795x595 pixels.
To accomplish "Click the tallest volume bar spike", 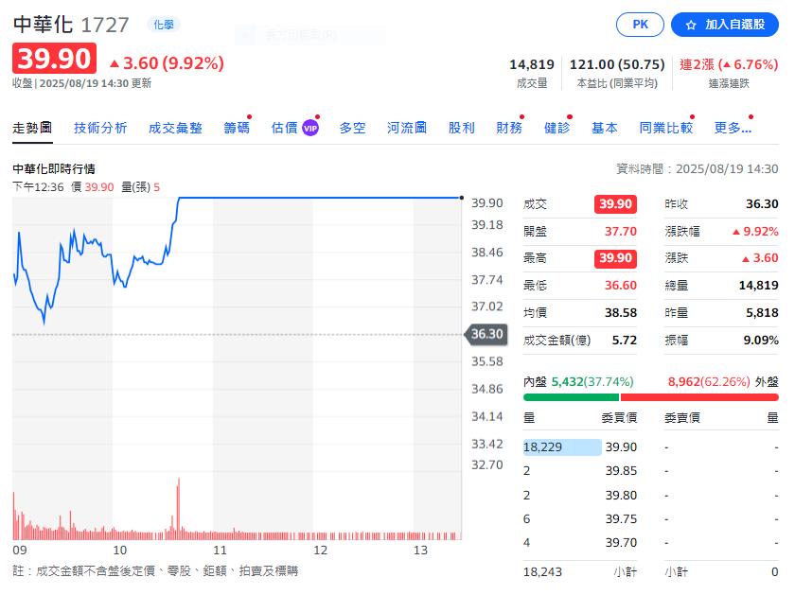I will coord(179,508).
